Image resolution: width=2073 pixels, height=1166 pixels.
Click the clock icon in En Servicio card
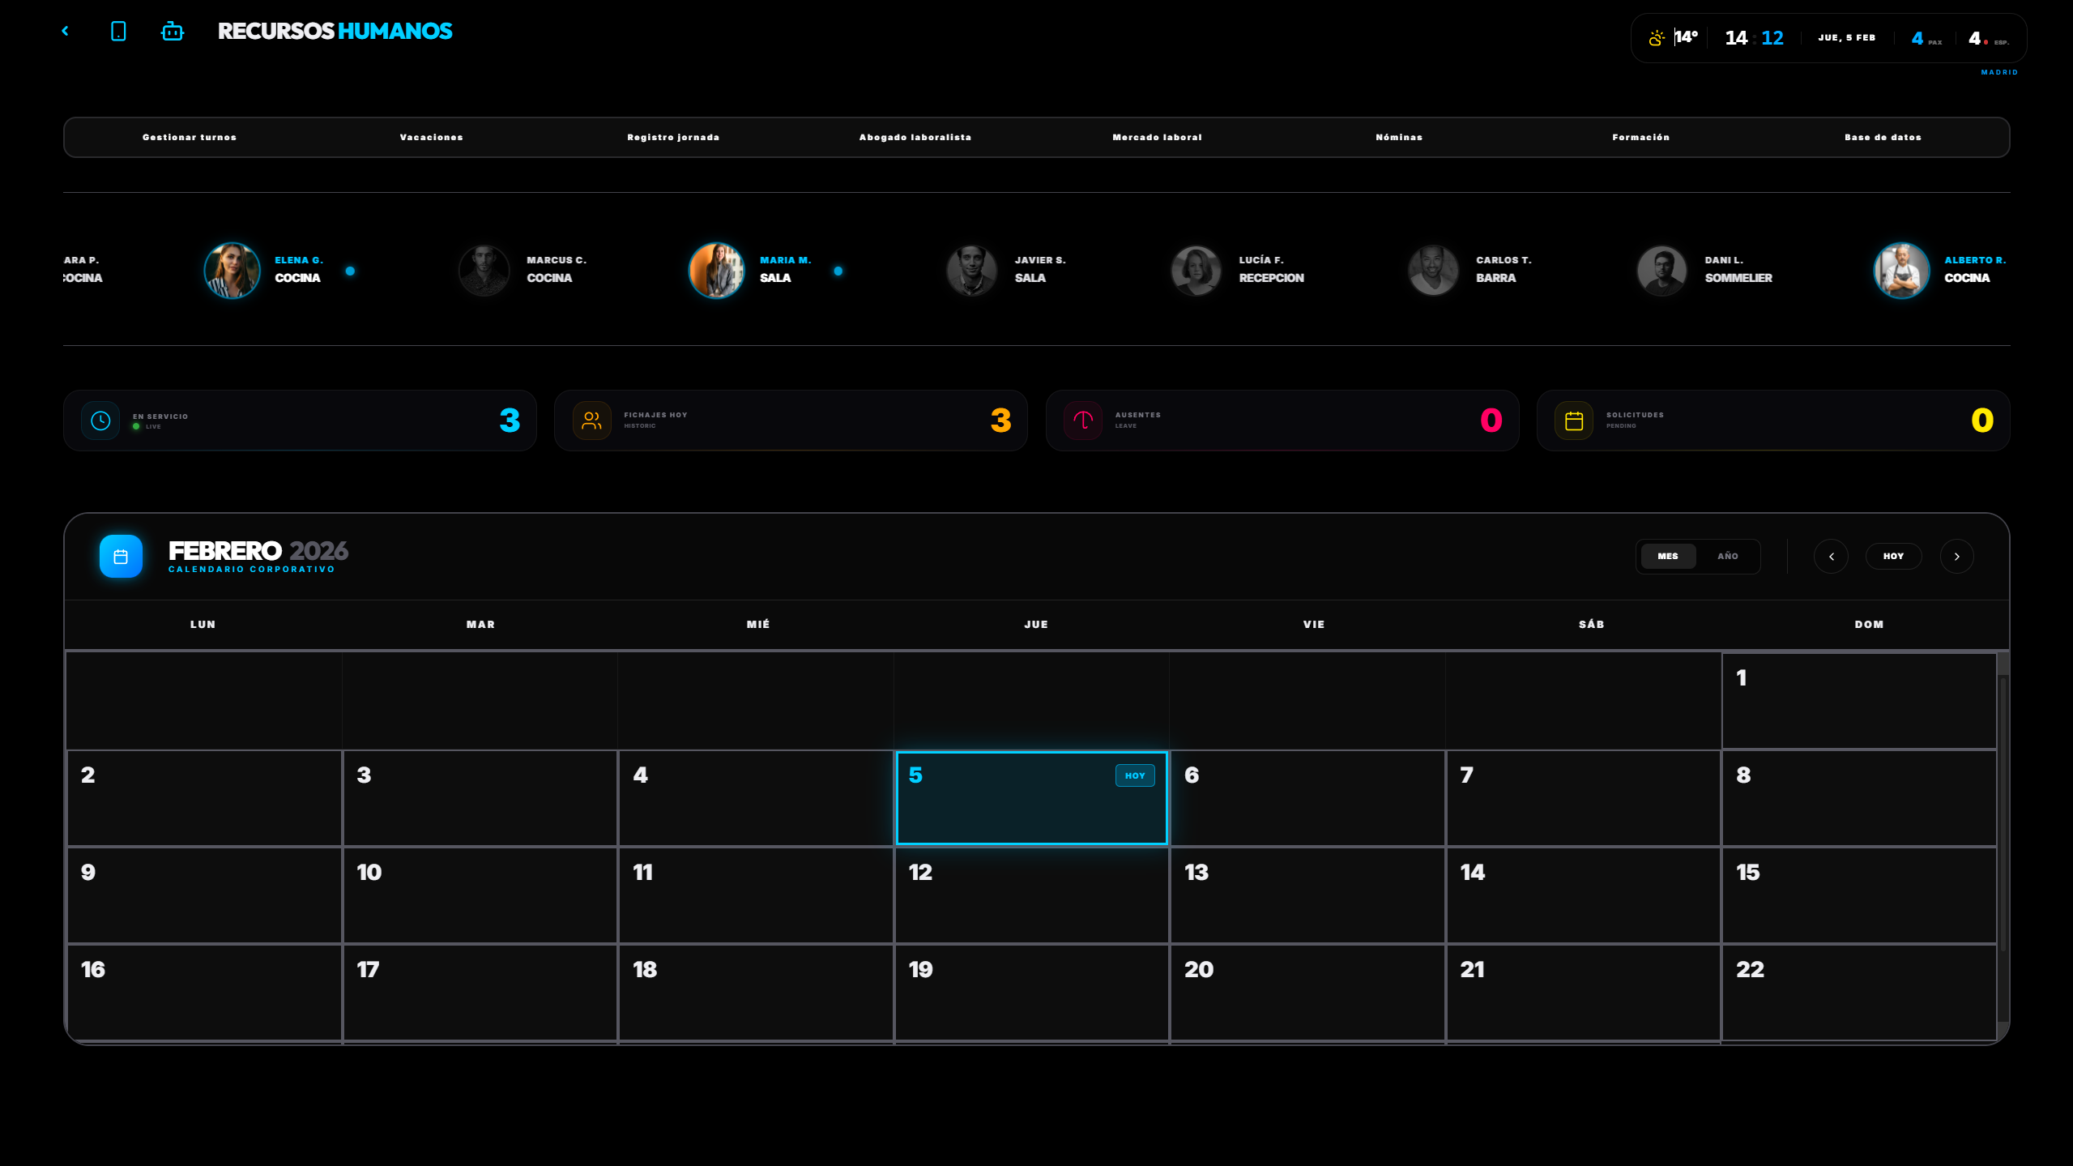click(x=100, y=420)
